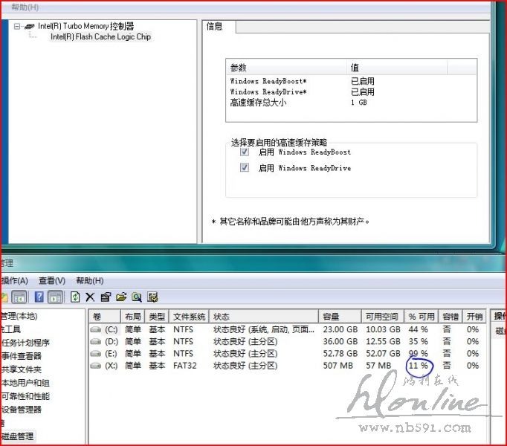Toggle the 启用 Windows ReadyDrive checkbox
The height and width of the screenshot is (446, 507).
point(245,168)
